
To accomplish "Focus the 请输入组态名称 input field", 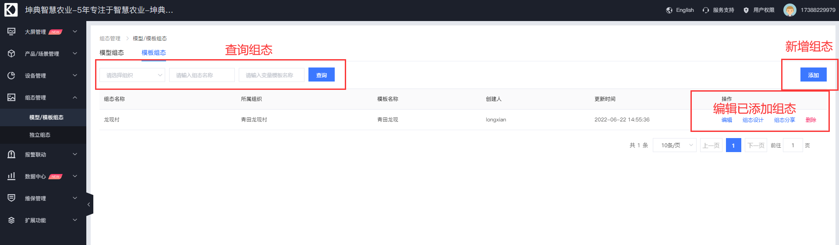I will tap(202, 75).
